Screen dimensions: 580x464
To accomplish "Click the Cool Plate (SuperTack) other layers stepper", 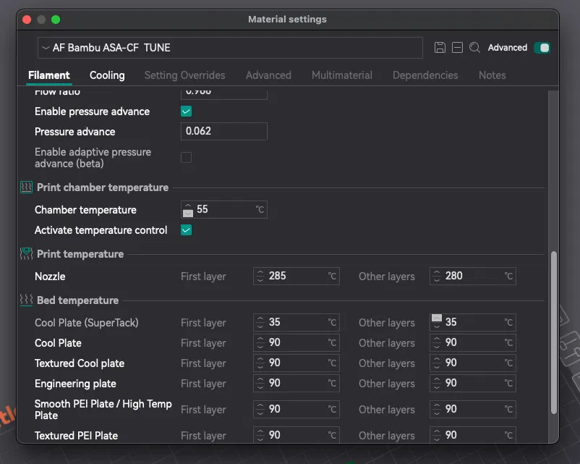I will click(x=437, y=322).
